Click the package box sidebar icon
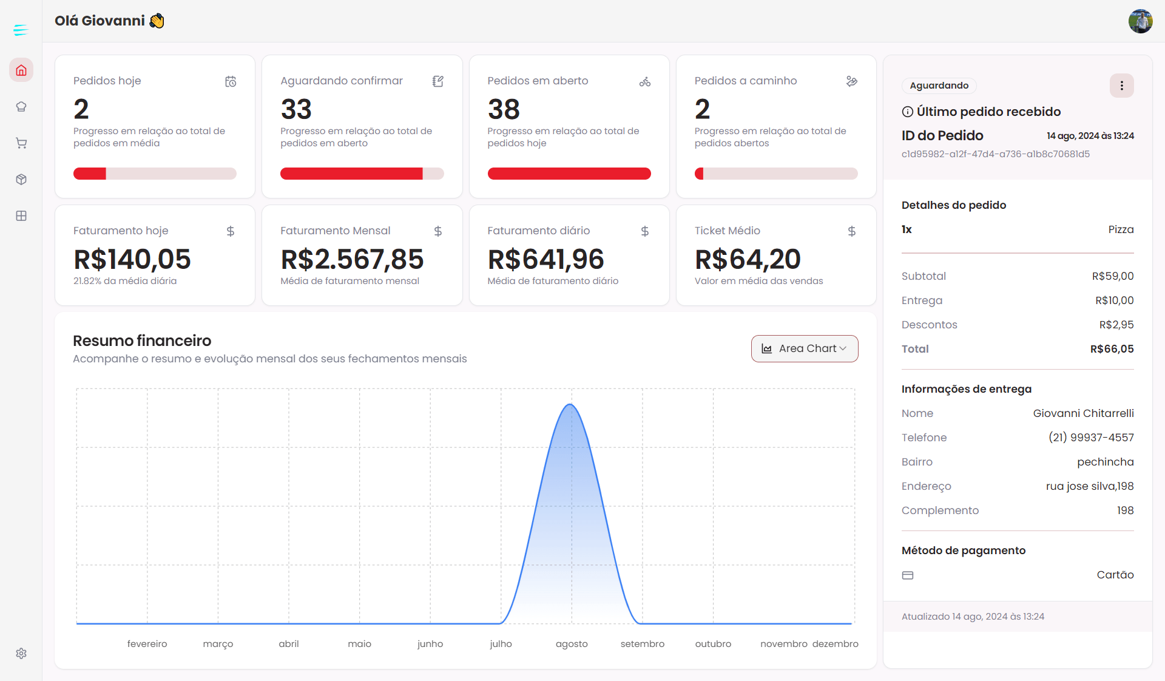 point(21,180)
